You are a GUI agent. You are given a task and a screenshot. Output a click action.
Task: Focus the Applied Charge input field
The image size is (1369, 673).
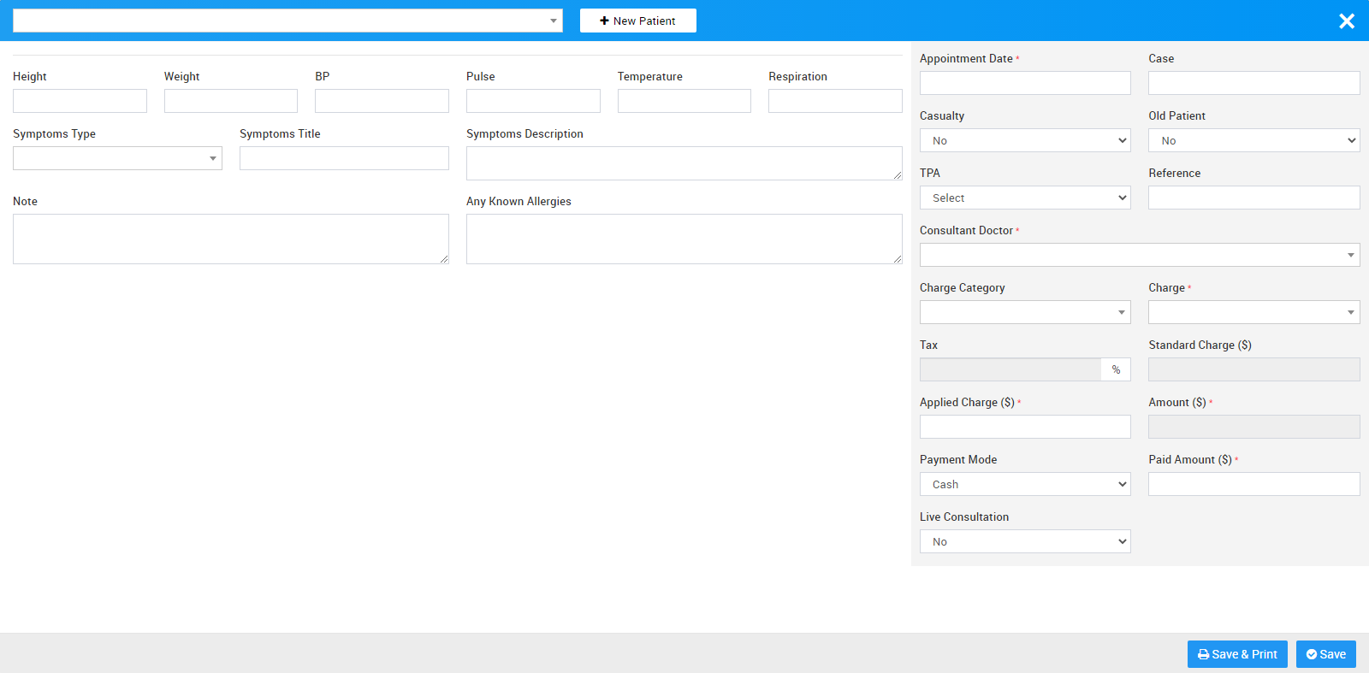pos(1024,427)
